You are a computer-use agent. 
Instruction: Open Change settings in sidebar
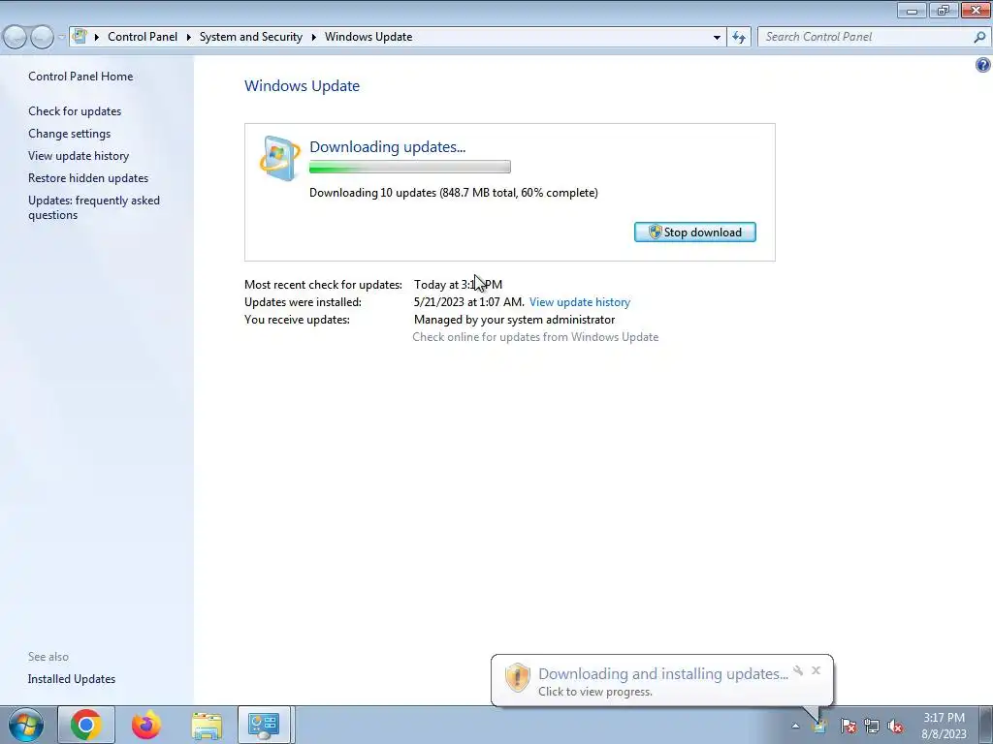click(69, 134)
